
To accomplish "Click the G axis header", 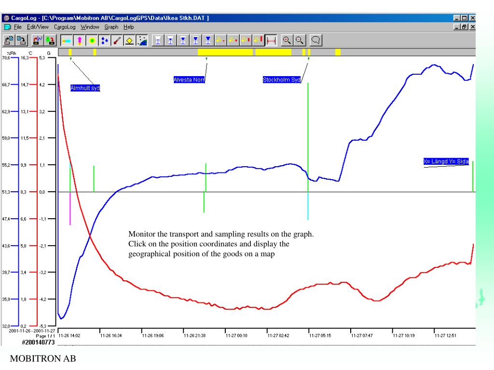I will (49, 53).
